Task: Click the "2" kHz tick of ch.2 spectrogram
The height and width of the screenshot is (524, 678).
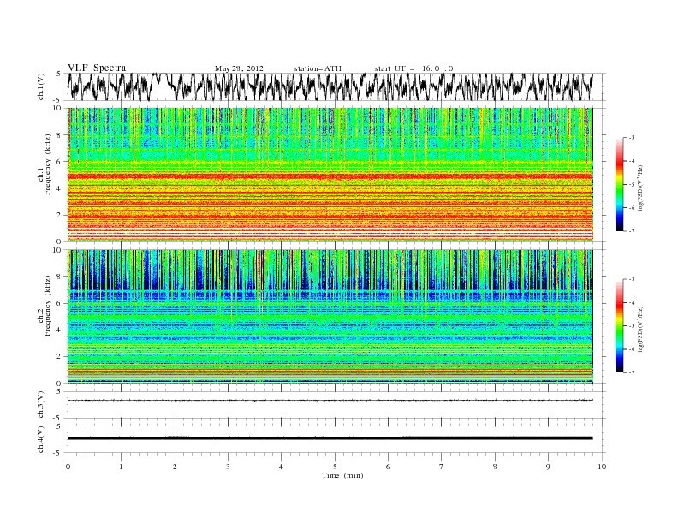Action: coord(60,357)
